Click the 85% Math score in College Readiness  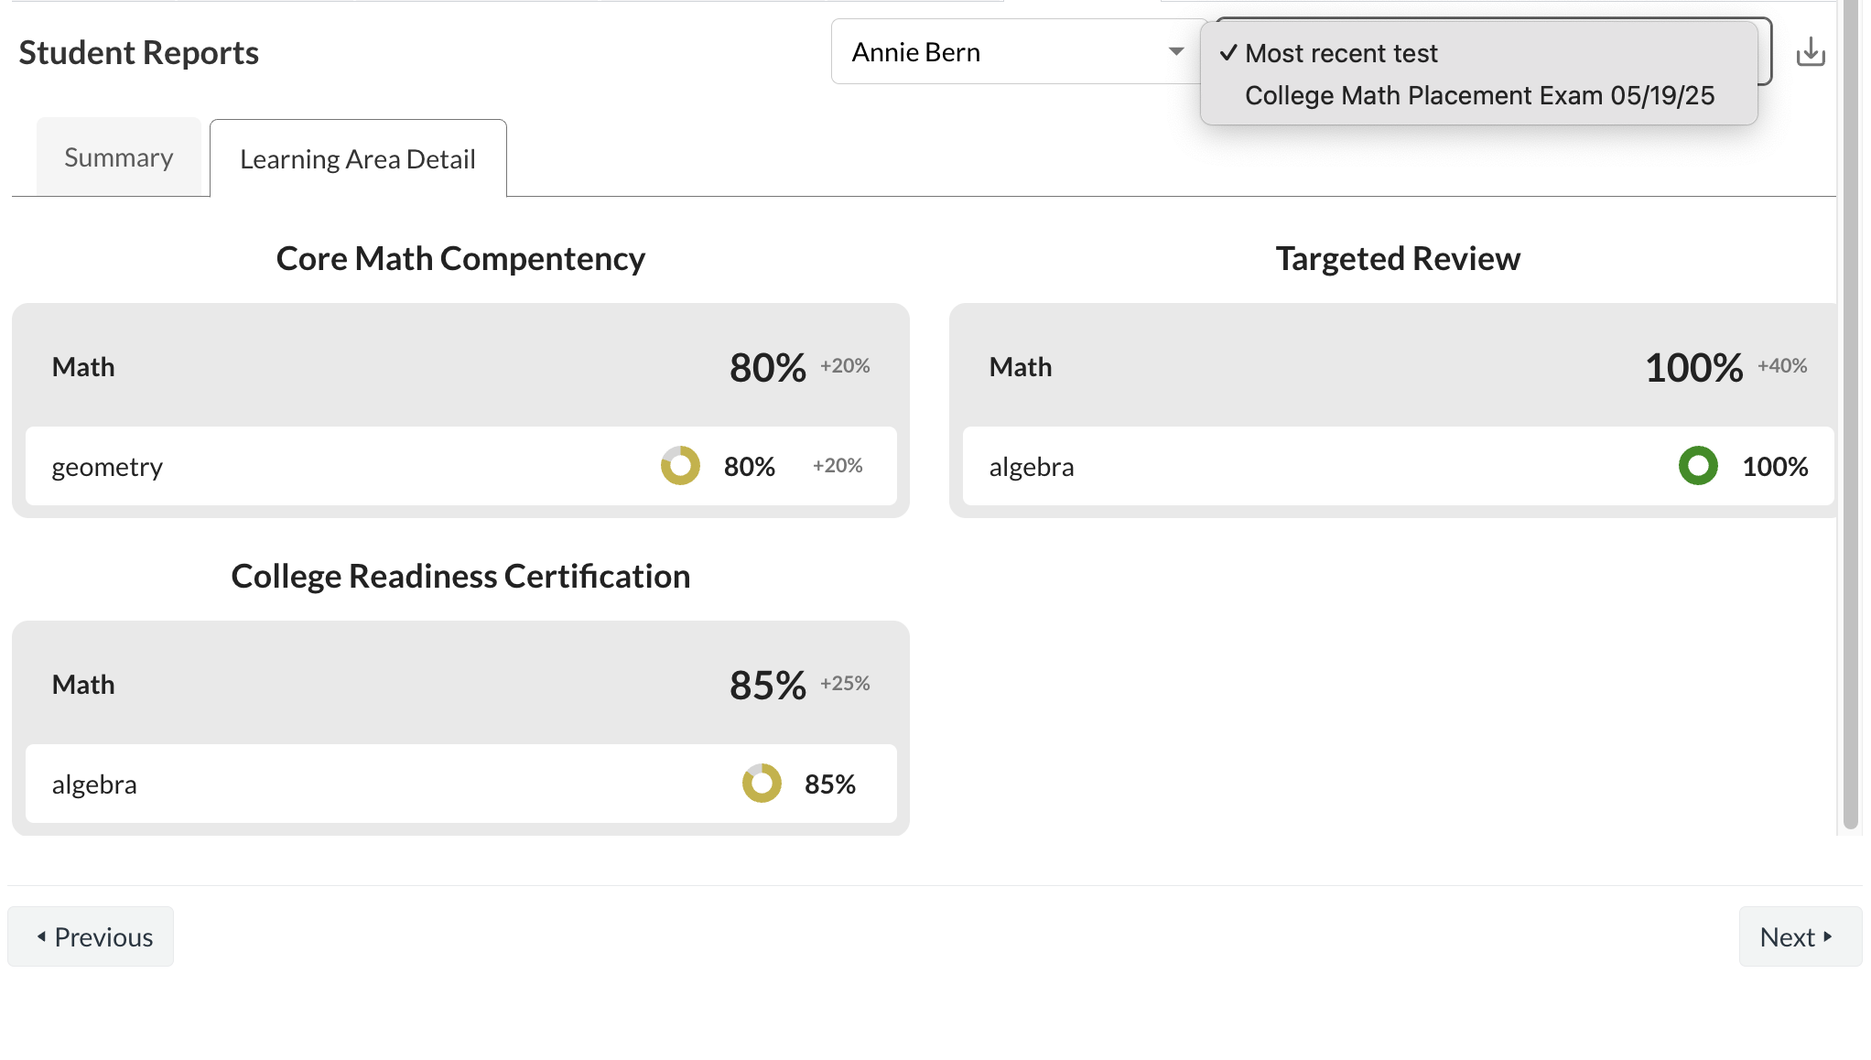point(767,685)
